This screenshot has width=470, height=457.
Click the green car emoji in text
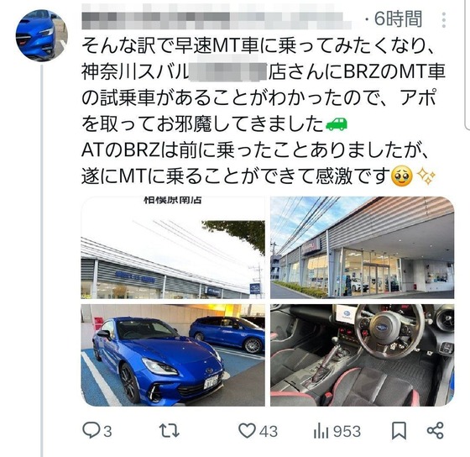pos(337,124)
